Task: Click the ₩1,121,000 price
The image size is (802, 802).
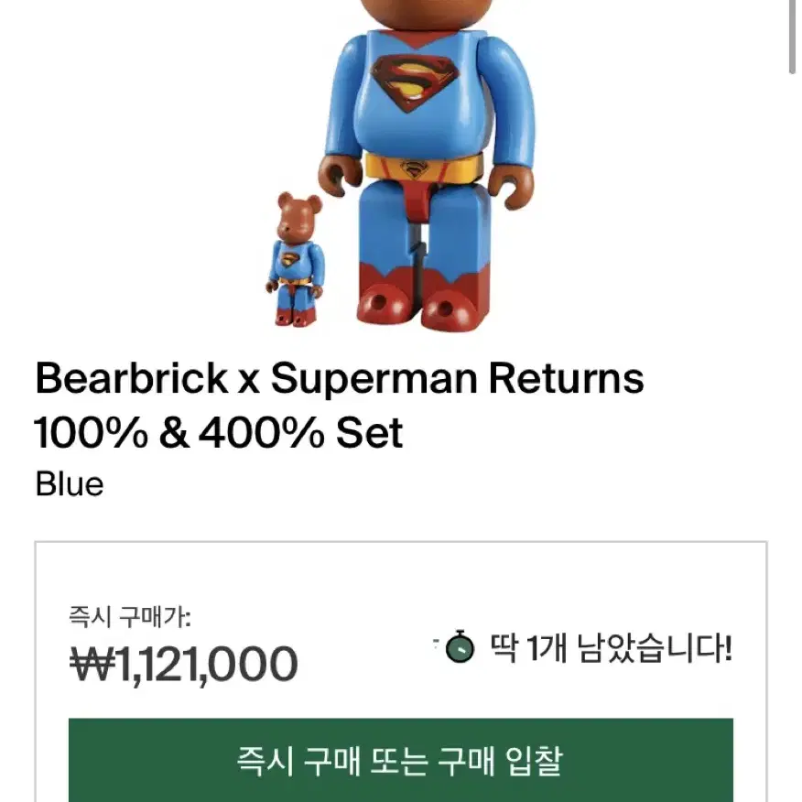Action: tap(184, 664)
